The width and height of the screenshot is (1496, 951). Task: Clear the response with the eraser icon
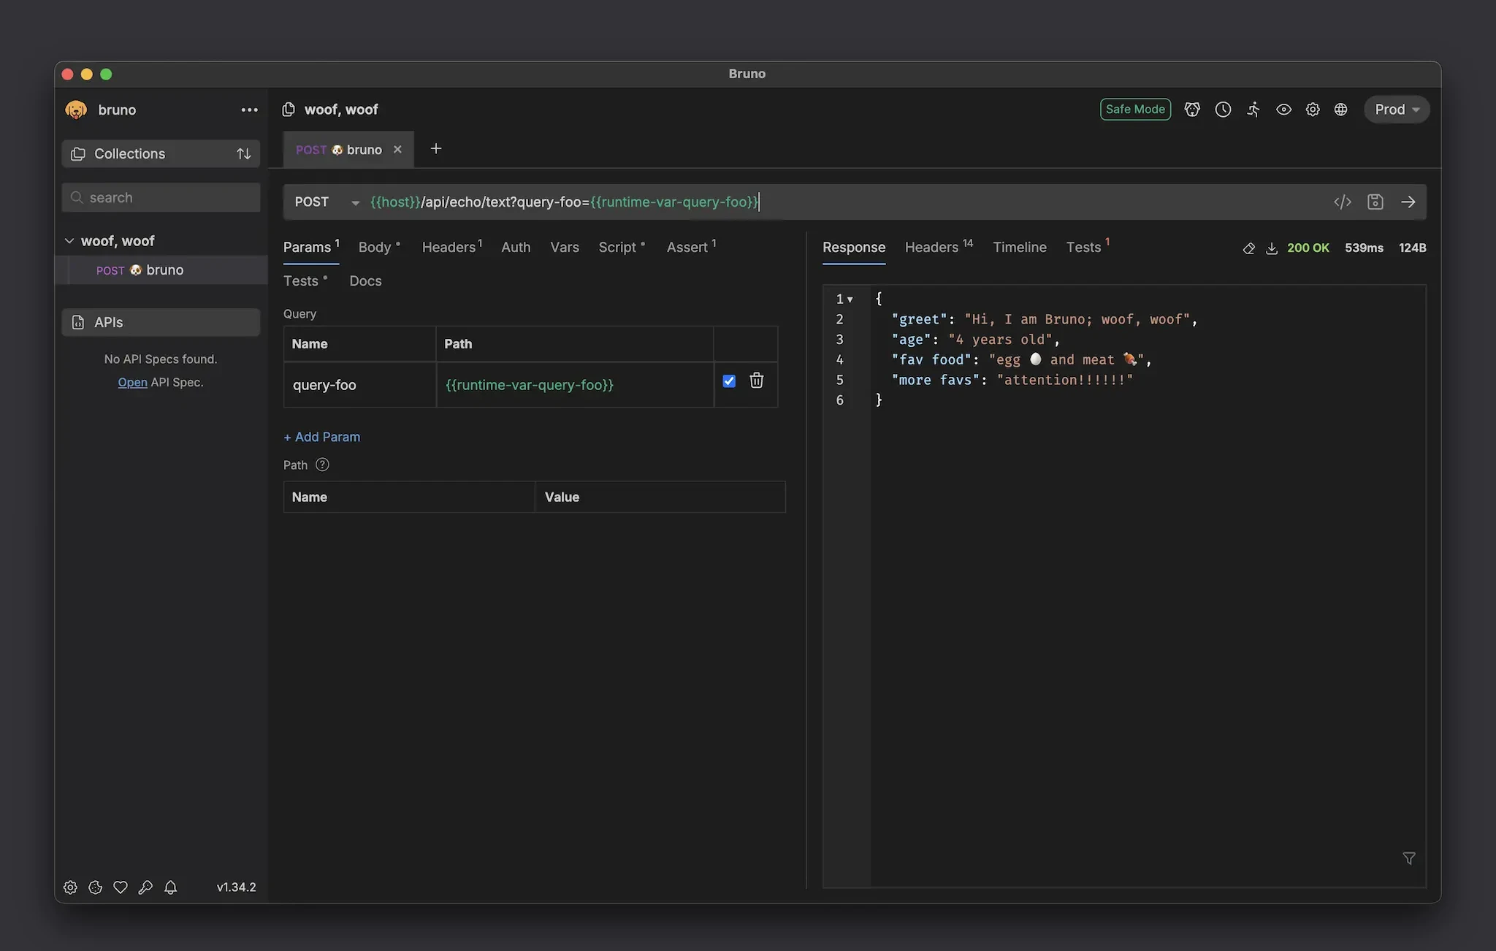pyautogui.click(x=1249, y=248)
